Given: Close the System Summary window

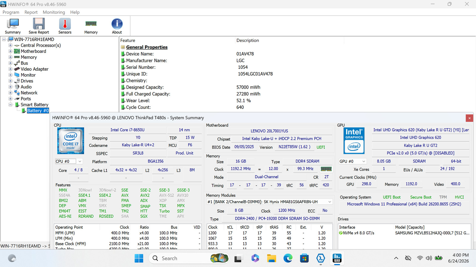Looking at the screenshot, I should 469,118.
